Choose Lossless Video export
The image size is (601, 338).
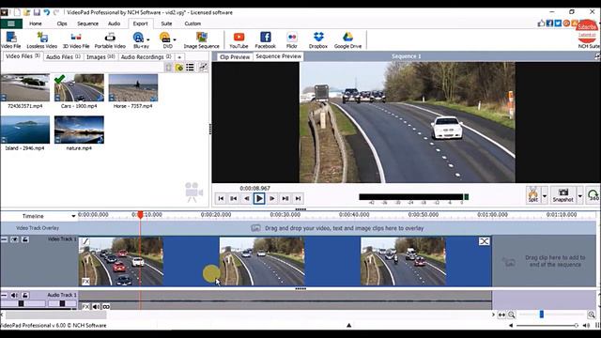tap(41, 39)
